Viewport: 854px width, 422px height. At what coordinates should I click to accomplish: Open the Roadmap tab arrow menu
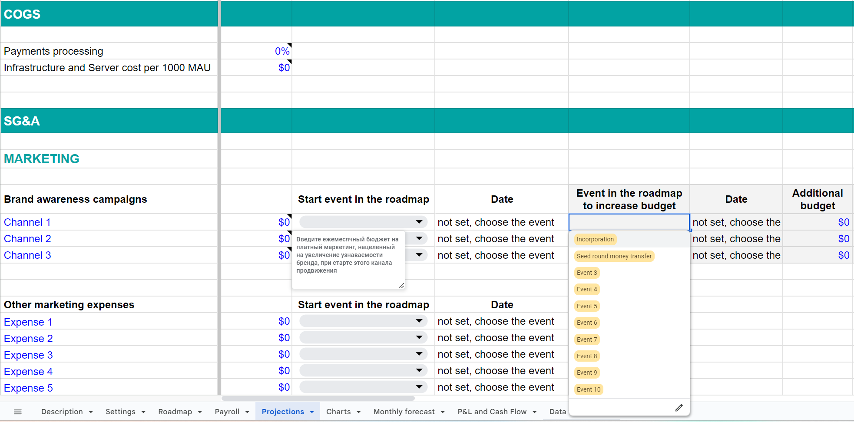pyautogui.click(x=200, y=412)
